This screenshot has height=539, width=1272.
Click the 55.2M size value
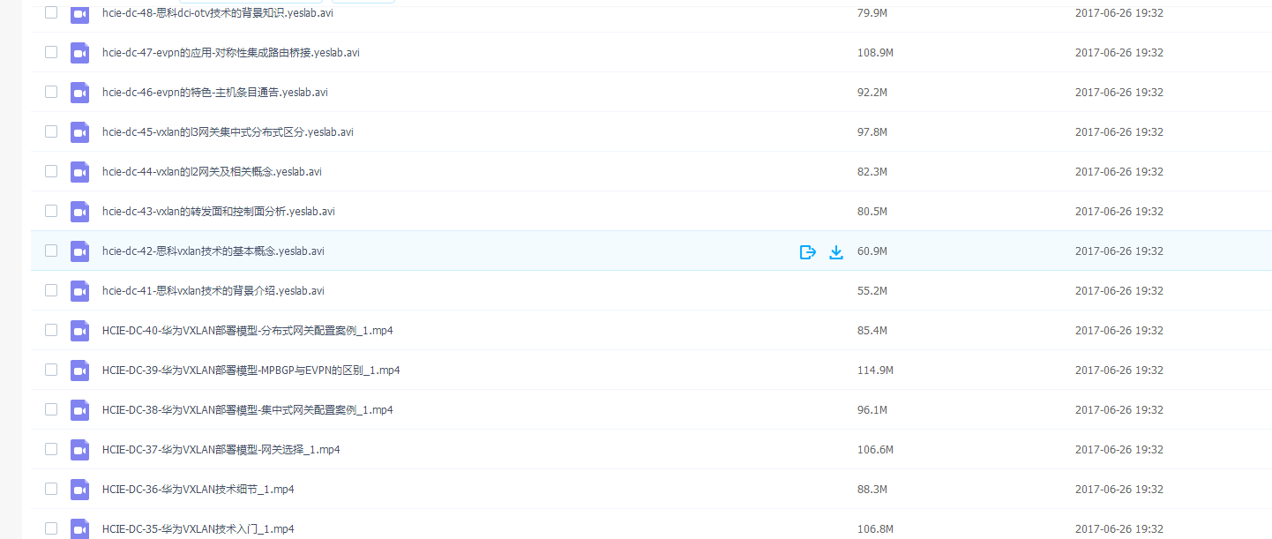pyautogui.click(x=872, y=291)
